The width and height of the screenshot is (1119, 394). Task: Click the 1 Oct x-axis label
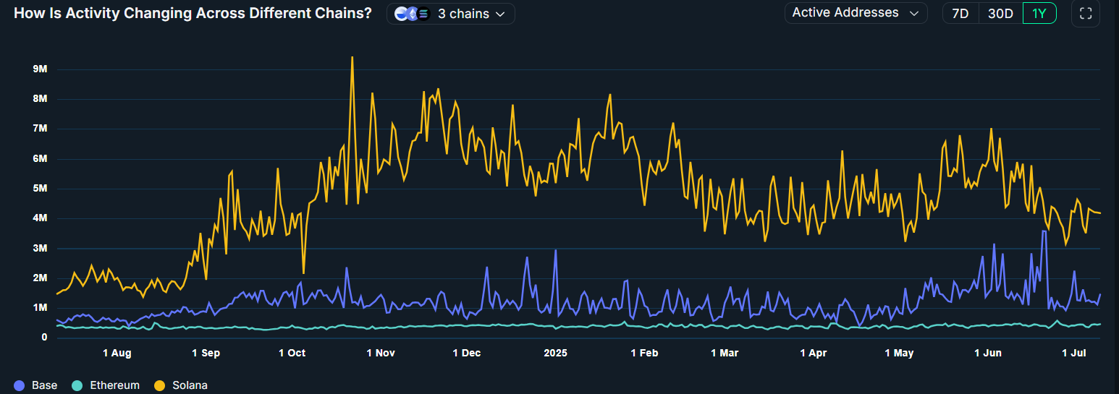point(292,354)
